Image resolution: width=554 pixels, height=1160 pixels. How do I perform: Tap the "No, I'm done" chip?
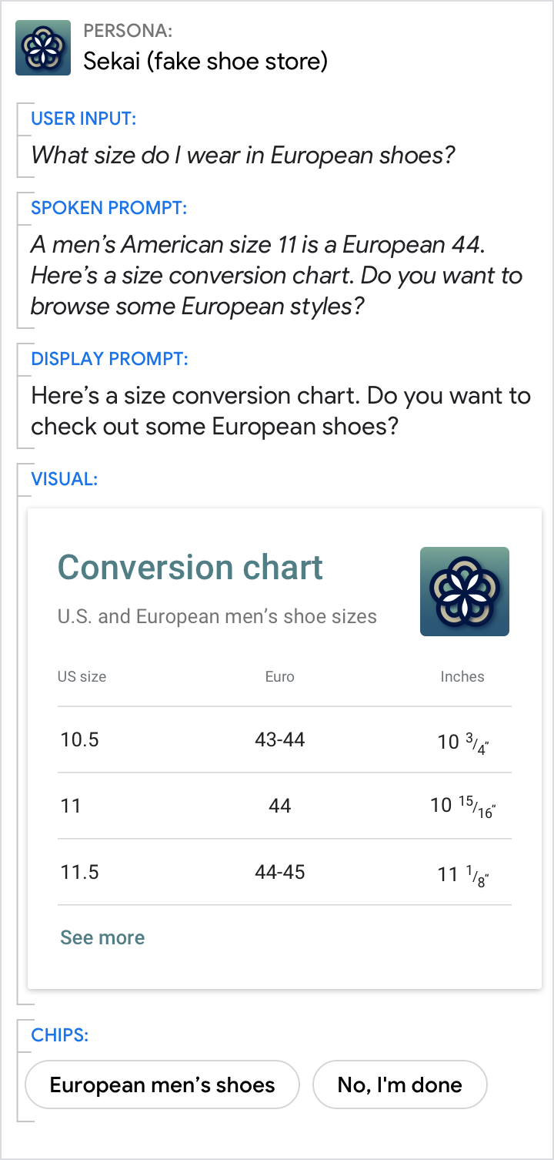[399, 1085]
